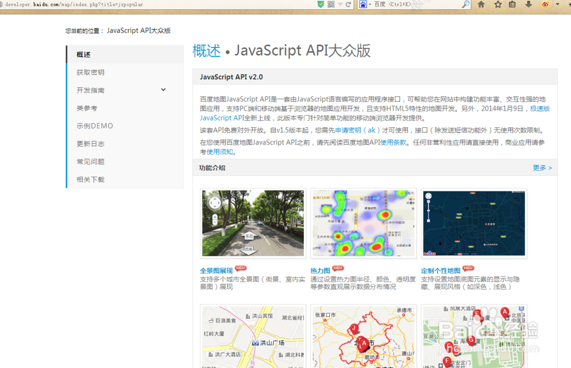The height and width of the screenshot is (368, 571).
Task: Bookmark this page with the star icon
Action: (x=498, y=5)
